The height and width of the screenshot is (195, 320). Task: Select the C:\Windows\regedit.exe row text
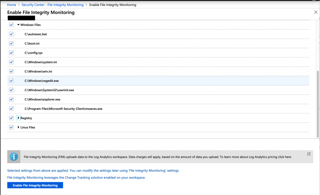click(42, 81)
